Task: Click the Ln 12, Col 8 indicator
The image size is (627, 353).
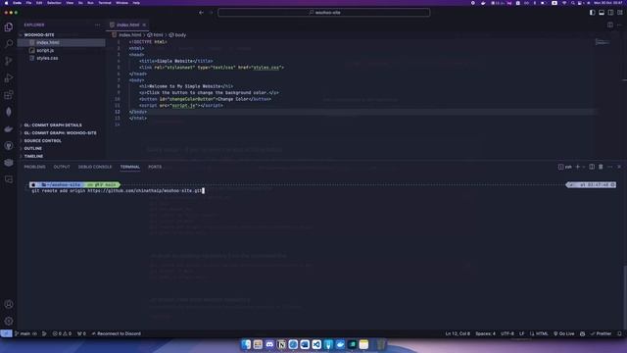Action: click(458, 333)
